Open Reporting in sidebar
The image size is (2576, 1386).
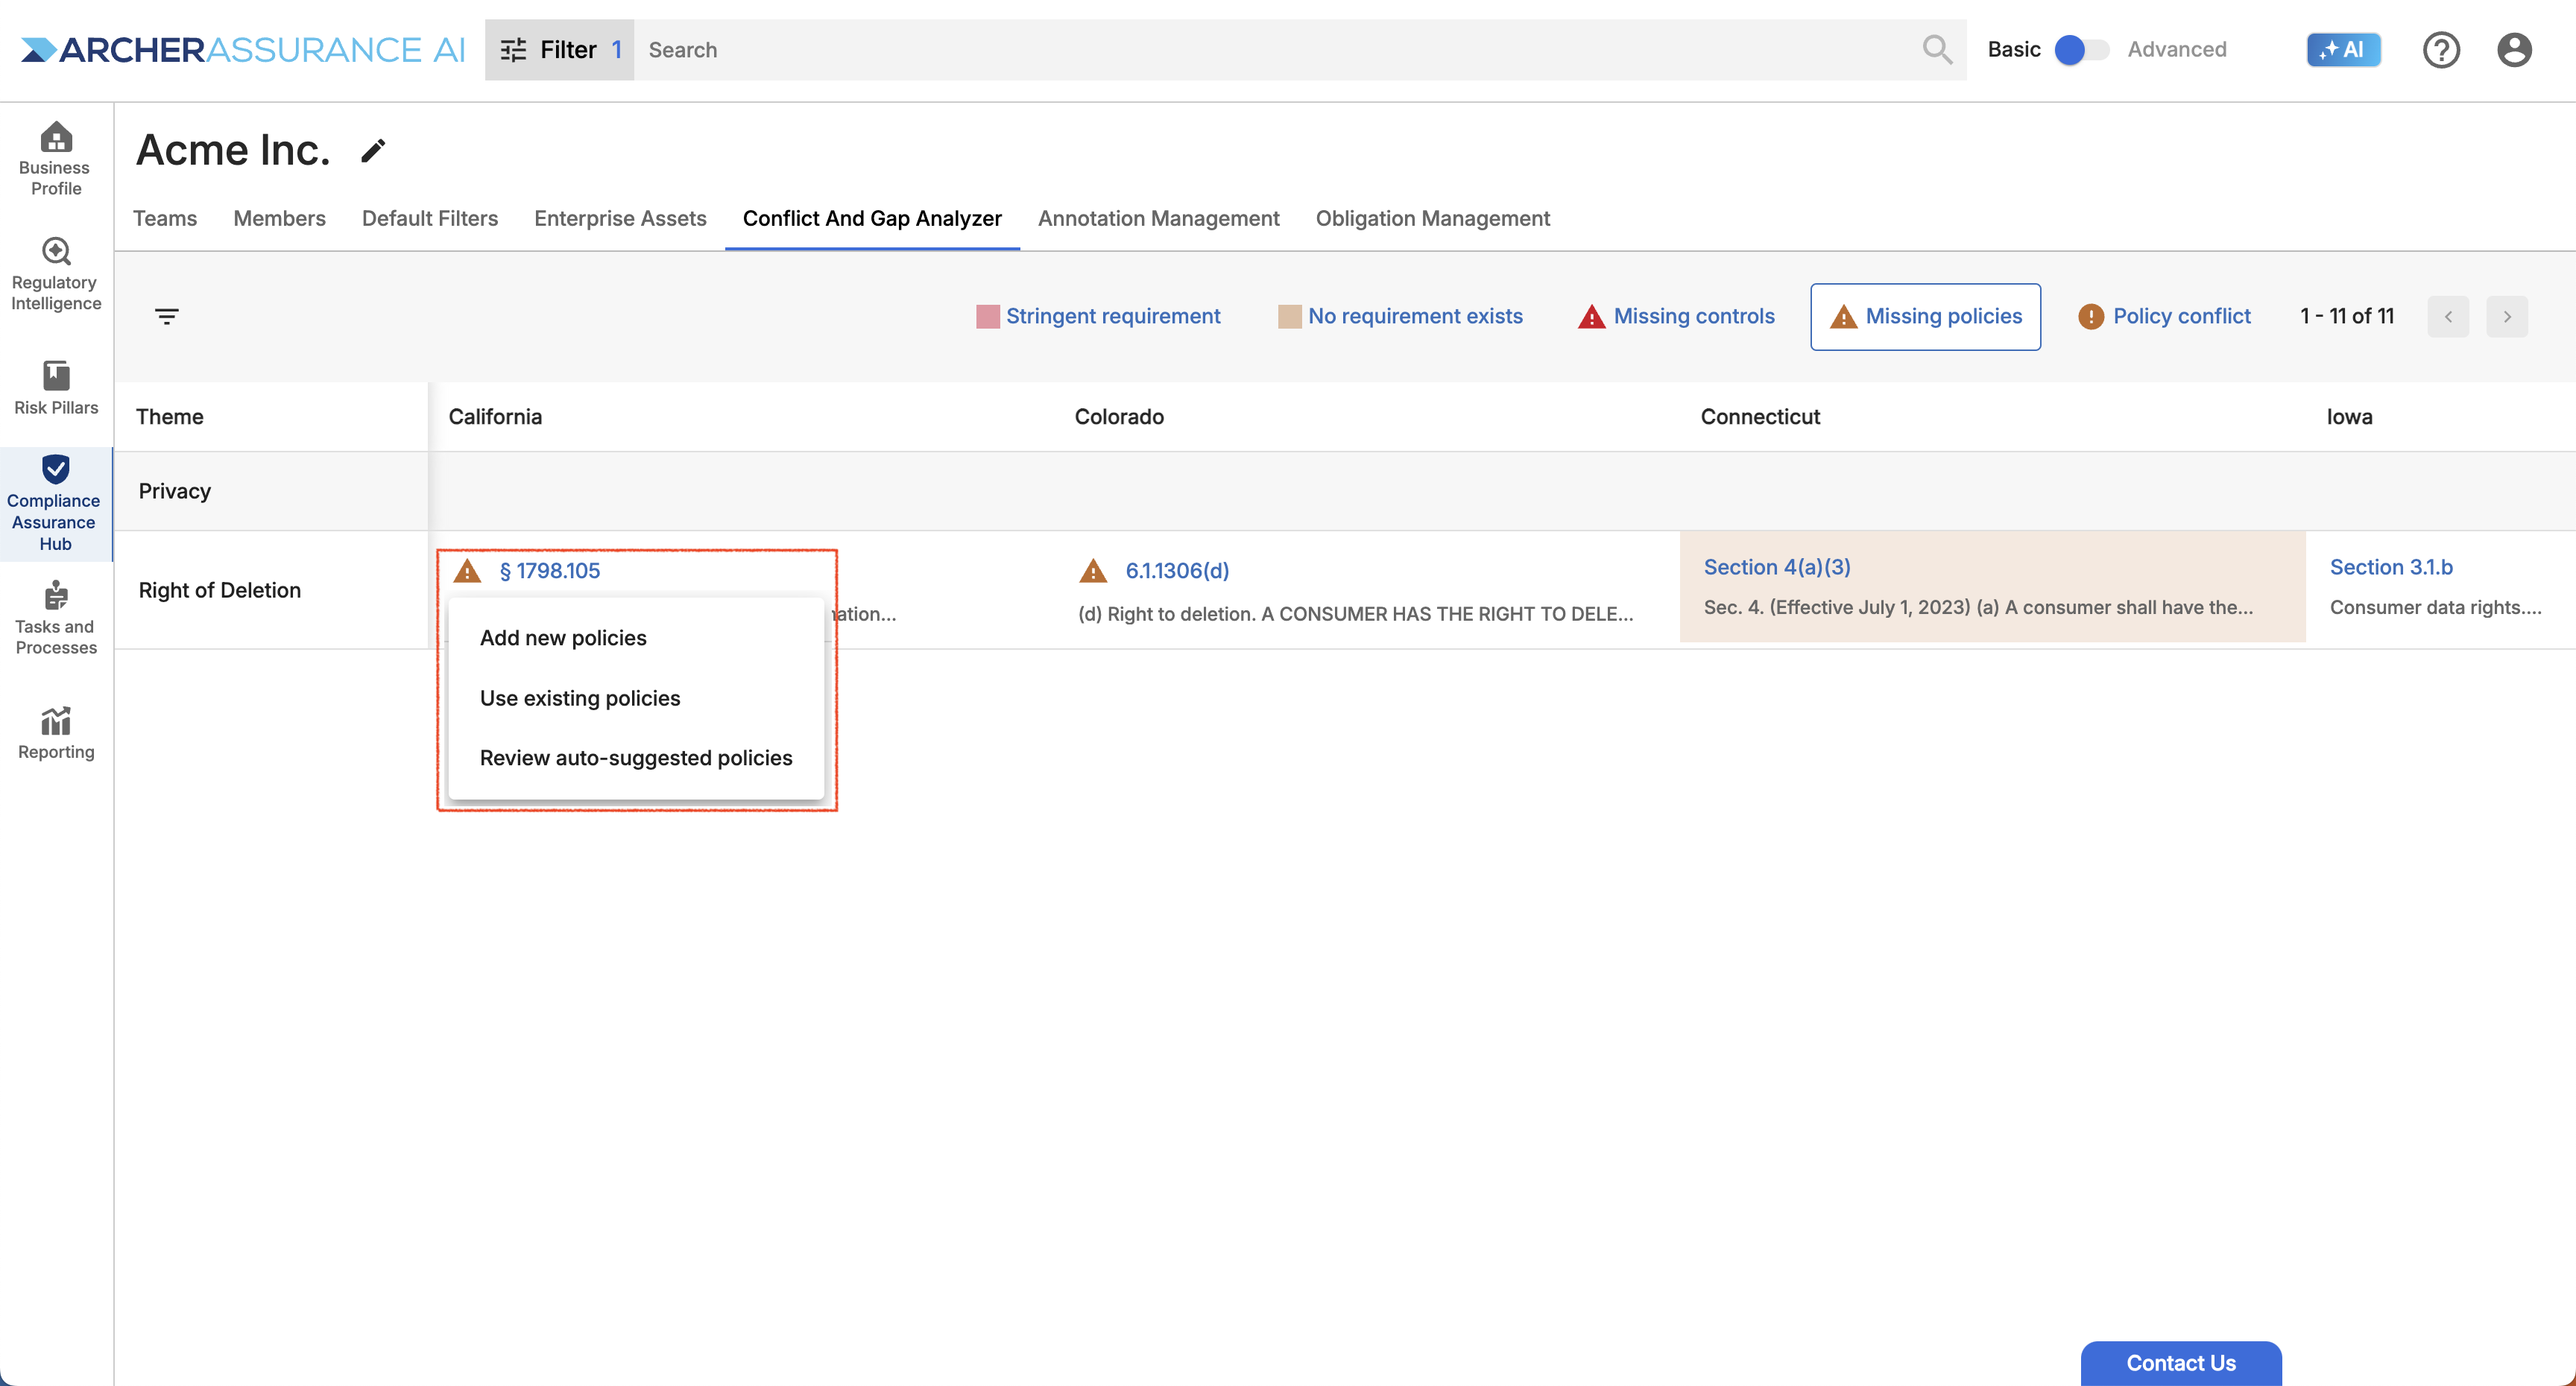(56, 733)
